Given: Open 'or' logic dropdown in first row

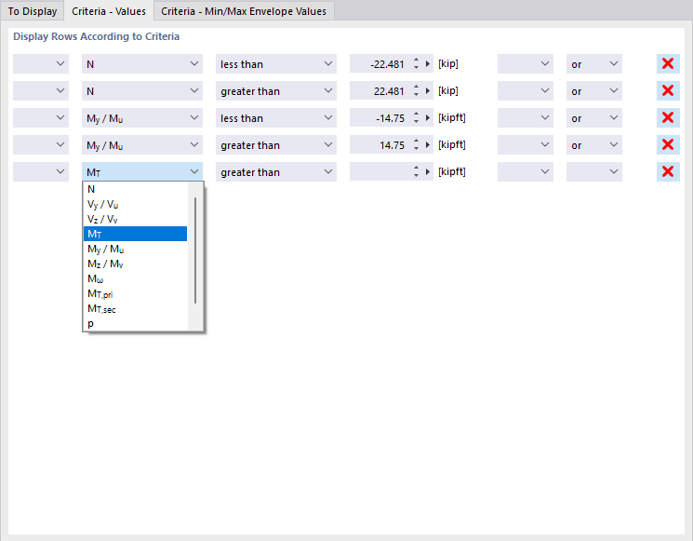Looking at the screenshot, I should (594, 63).
